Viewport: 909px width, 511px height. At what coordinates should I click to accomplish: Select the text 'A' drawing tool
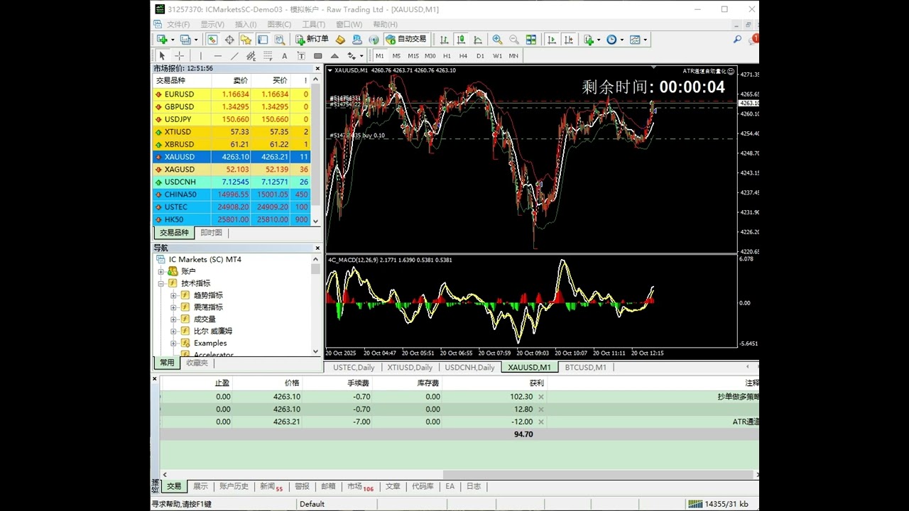(285, 55)
